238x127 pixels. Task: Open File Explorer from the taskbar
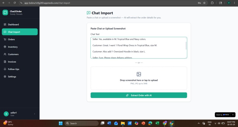[x=123, y=123]
